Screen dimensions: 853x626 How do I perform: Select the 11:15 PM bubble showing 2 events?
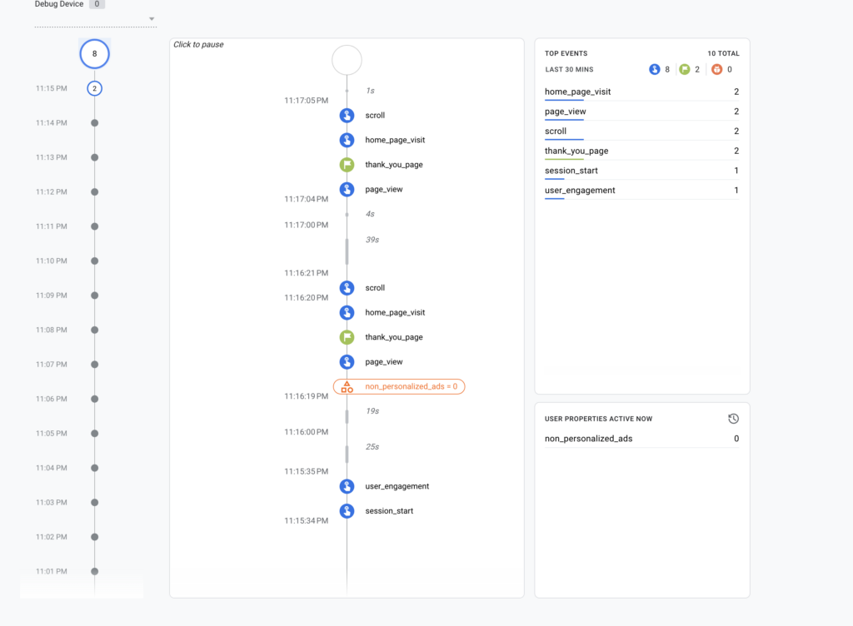pos(94,88)
